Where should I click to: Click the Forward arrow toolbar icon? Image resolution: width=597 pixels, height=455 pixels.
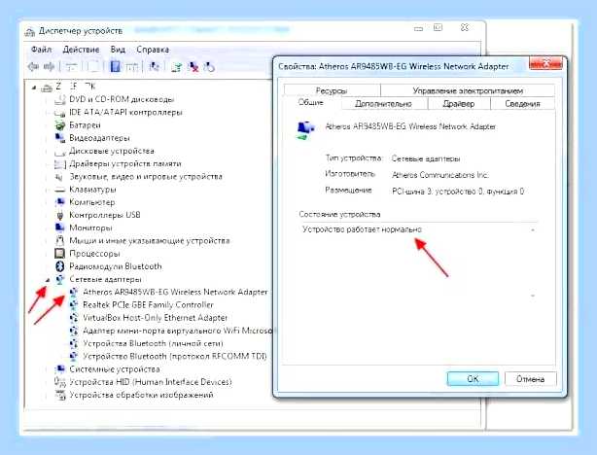pyautogui.click(x=49, y=67)
